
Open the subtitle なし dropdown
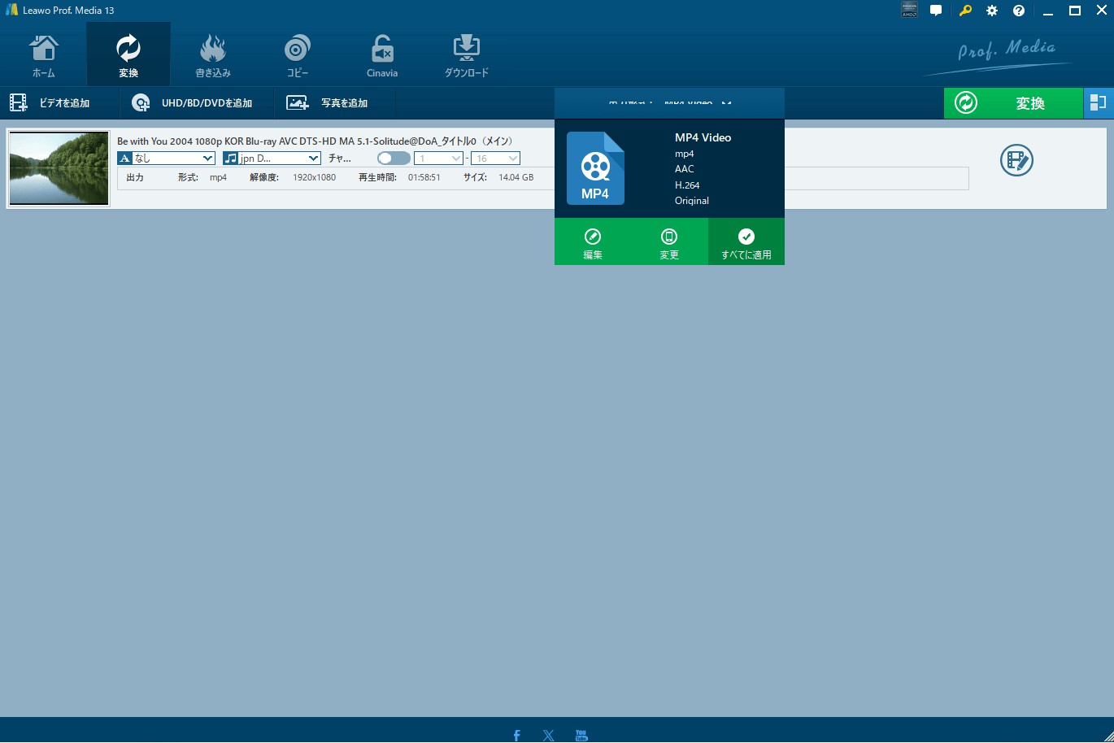pyautogui.click(x=166, y=159)
